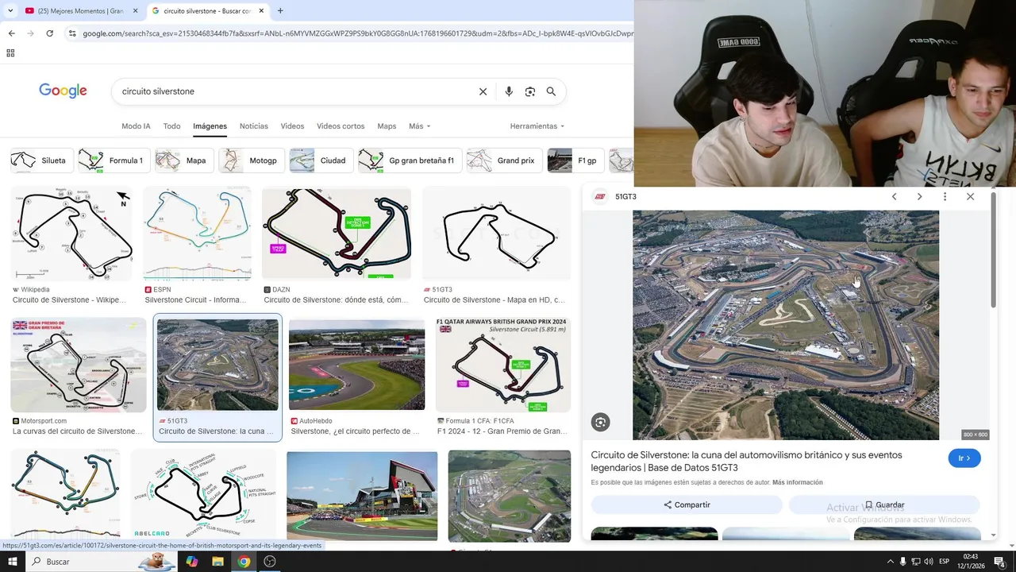Click 'Circuito de Silverstone - Wikipe...' caption
The width and height of the screenshot is (1016, 572).
(69, 300)
